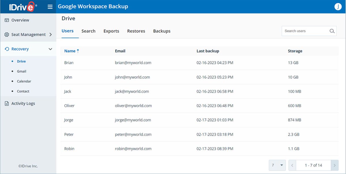This screenshot has width=346, height=174.
Task: Open the rows per page dropdown
Action: click(277, 165)
